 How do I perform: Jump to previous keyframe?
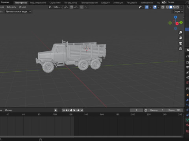(x=67, y=110)
